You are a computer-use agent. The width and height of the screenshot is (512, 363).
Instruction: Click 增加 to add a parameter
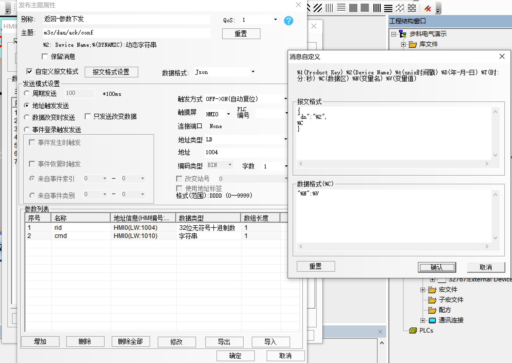click(40, 342)
